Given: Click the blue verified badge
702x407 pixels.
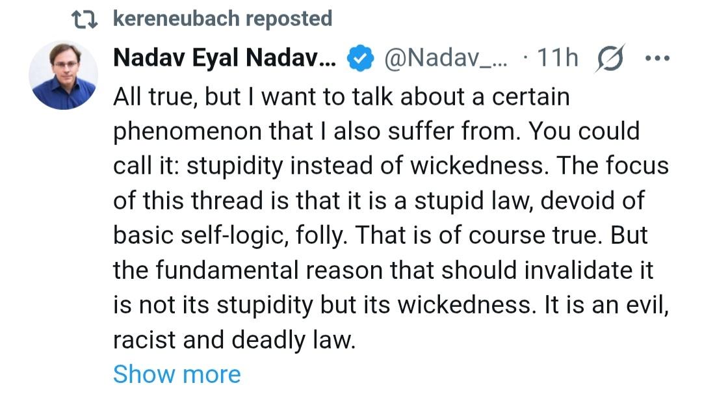Looking at the screenshot, I should click(x=361, y=59).
